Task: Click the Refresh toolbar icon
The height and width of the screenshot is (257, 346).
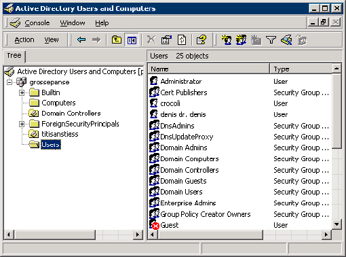Action: tap(182, 40)
